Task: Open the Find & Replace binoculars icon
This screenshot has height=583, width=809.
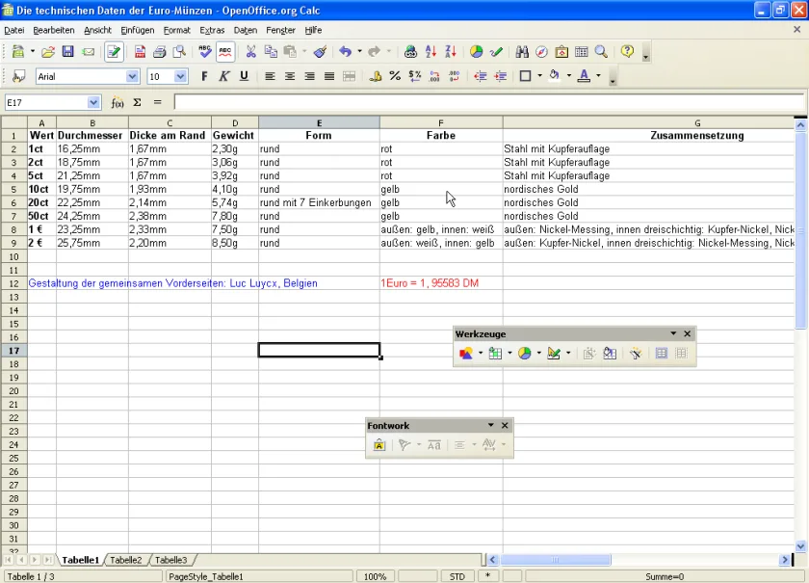Action: pos(522,52)
